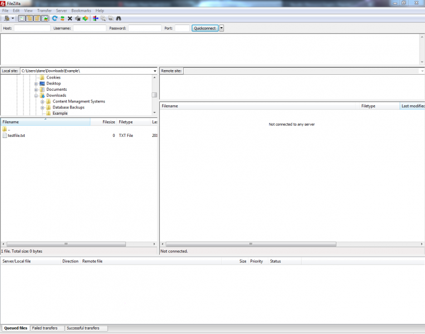Select Downloads folder in tree
Viewport: 425px width, 334px height.
click(56, 95)
